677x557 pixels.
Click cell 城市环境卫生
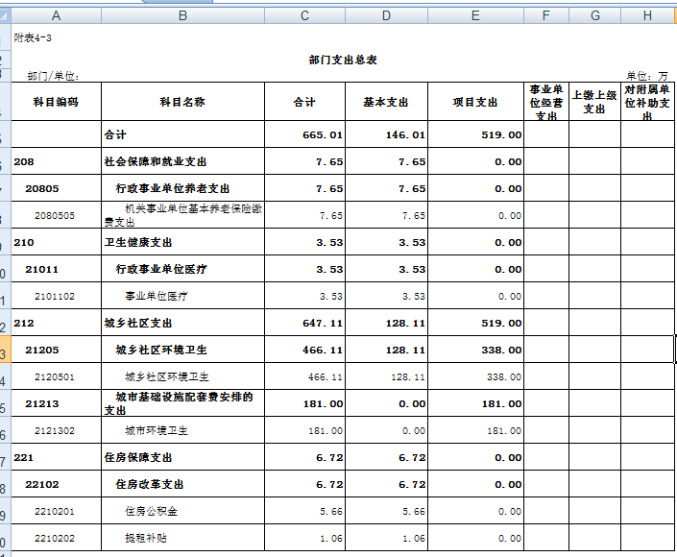point(182,430)
